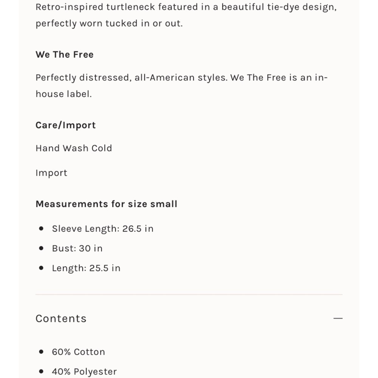Click the Care/Import heading

[65, 125]
